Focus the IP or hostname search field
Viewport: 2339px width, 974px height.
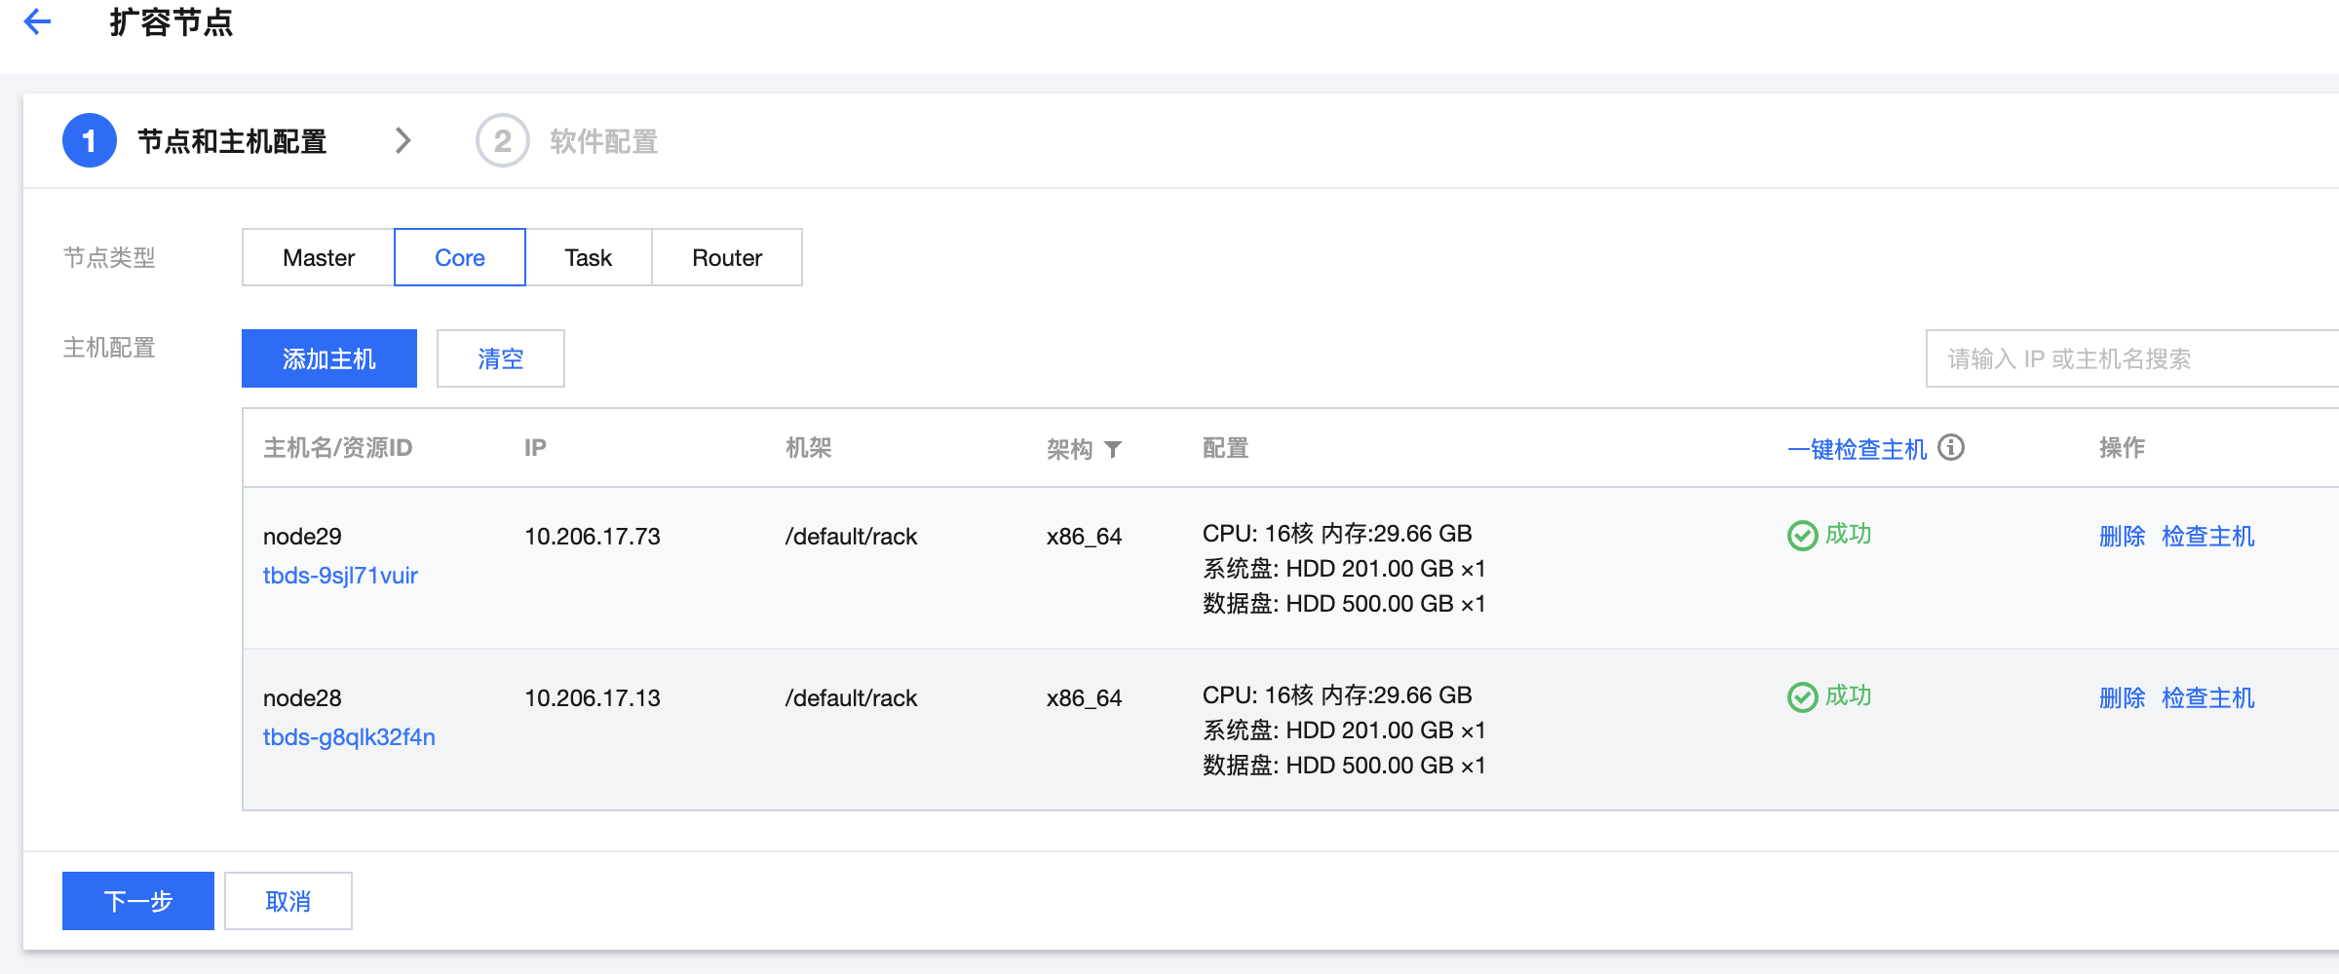2125,358
